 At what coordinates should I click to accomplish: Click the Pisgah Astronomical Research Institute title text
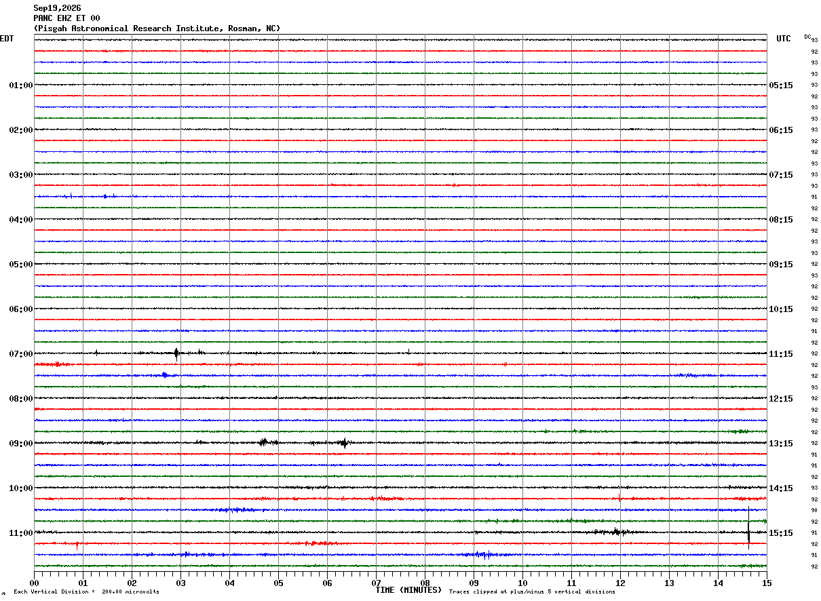pos(157,28)
